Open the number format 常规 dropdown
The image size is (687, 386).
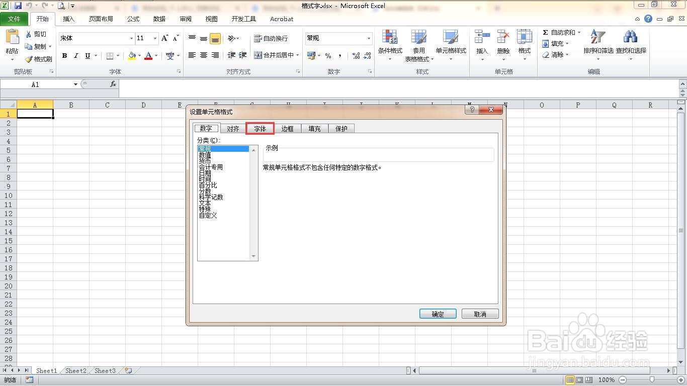(369, 38)
